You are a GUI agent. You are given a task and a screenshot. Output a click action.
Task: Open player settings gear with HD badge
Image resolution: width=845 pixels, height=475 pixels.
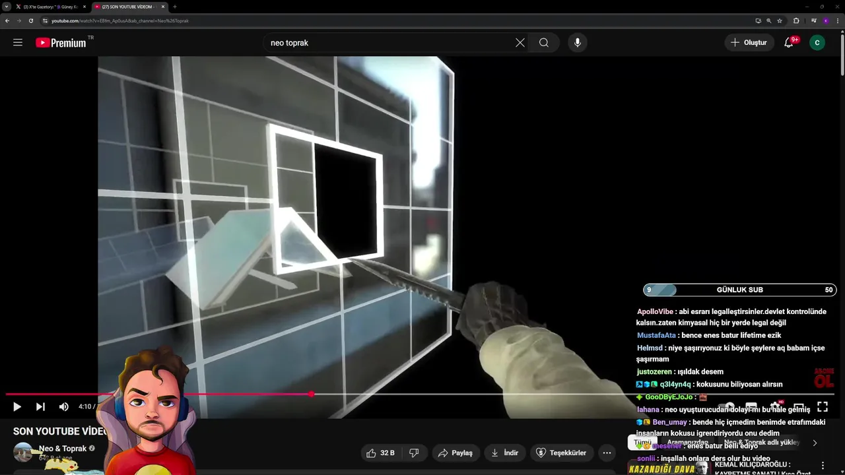(x=776, y=407)
